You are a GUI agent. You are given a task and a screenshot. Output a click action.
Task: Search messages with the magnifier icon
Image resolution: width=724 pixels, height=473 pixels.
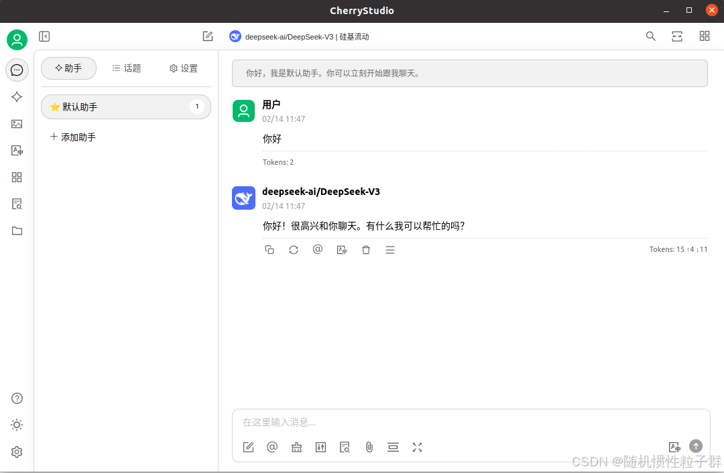click(x=650, y=36)
